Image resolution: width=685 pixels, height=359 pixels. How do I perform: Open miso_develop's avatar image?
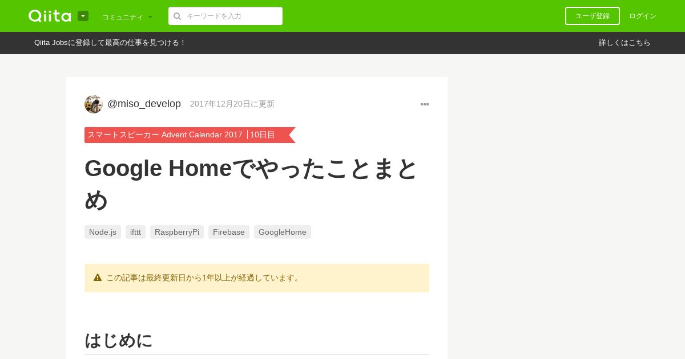coord(94,104)
